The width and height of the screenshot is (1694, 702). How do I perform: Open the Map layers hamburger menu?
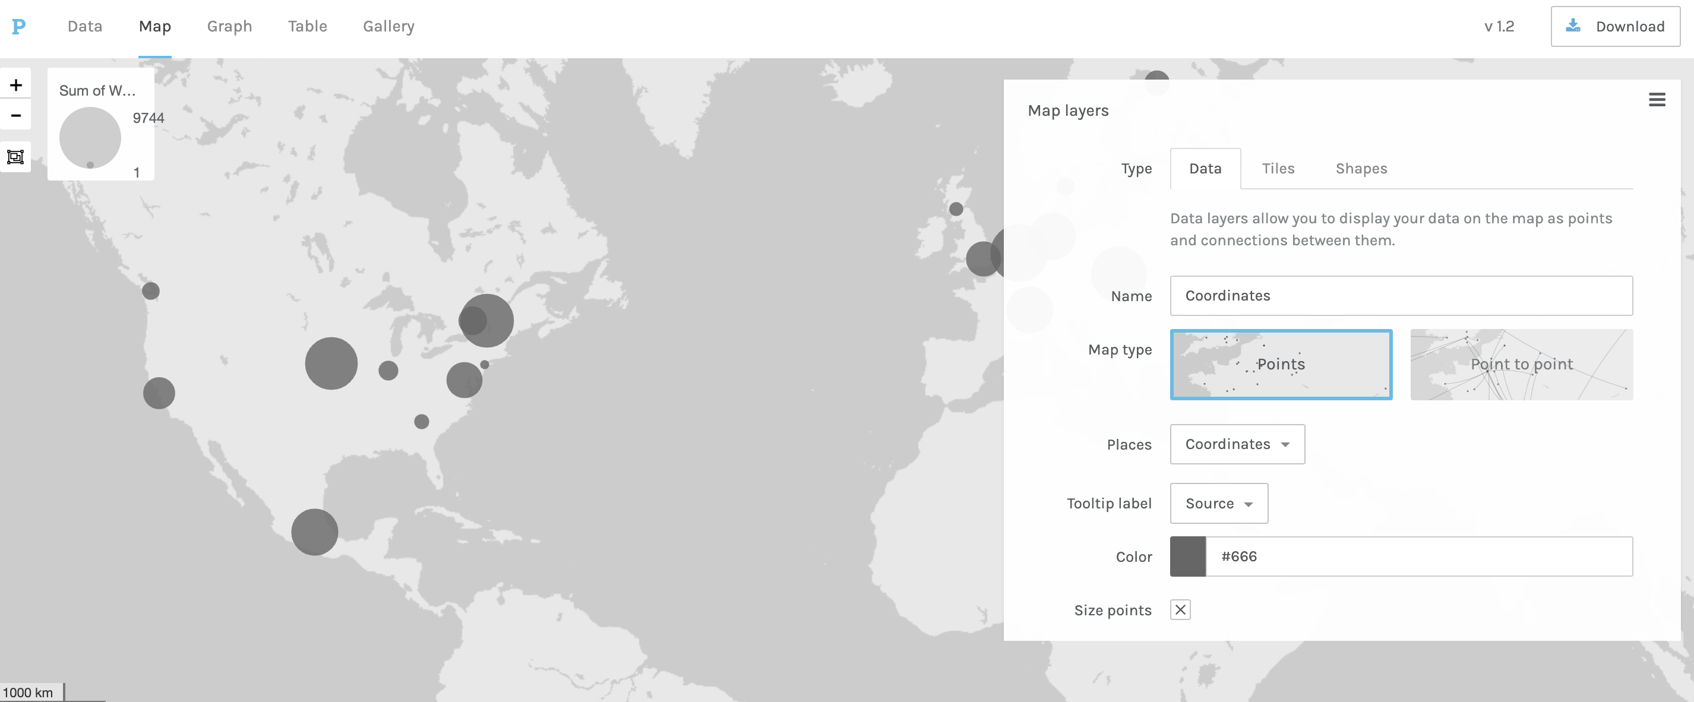(1657, 100)
